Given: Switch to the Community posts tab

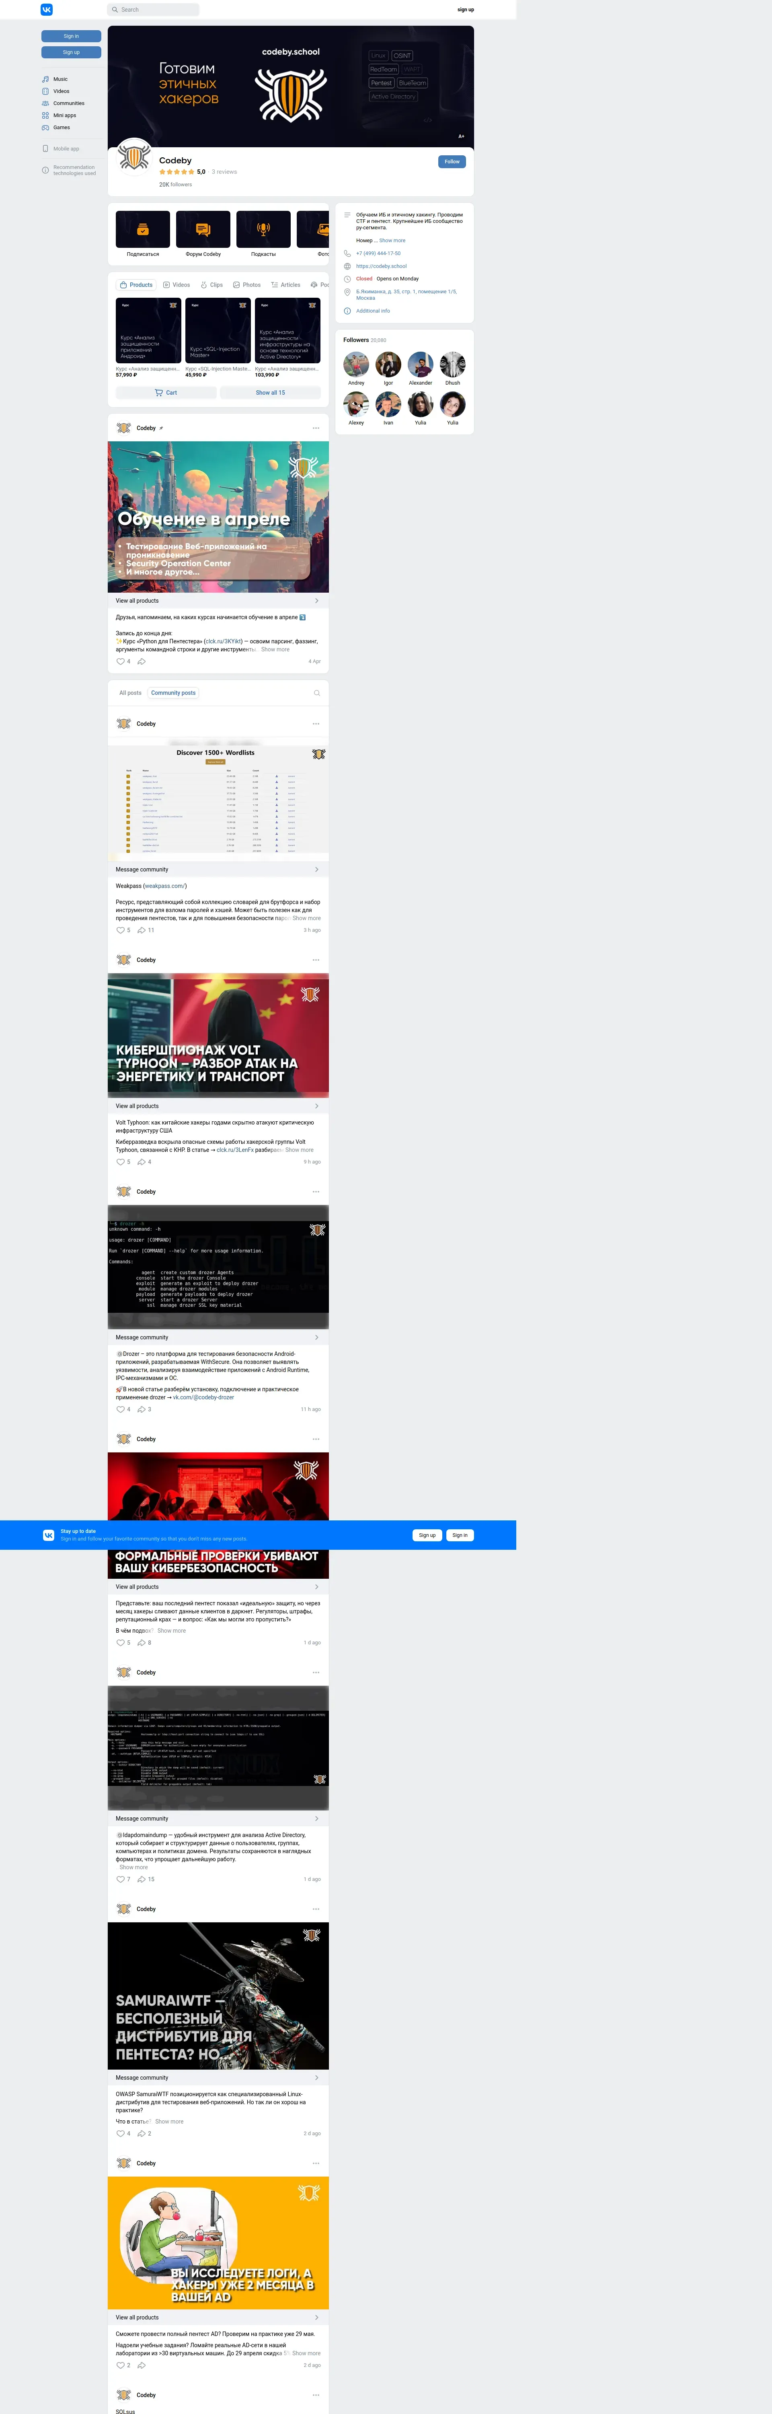Looking at the screenshot, I should (x=173, y=694).
